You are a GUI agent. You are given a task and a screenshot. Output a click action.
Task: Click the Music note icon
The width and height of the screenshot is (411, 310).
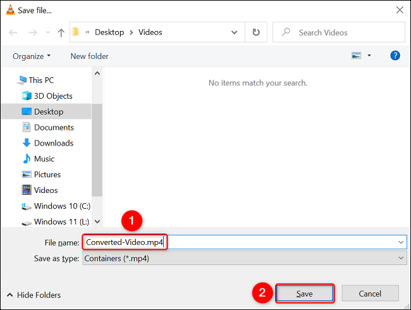tap(27, 159)
